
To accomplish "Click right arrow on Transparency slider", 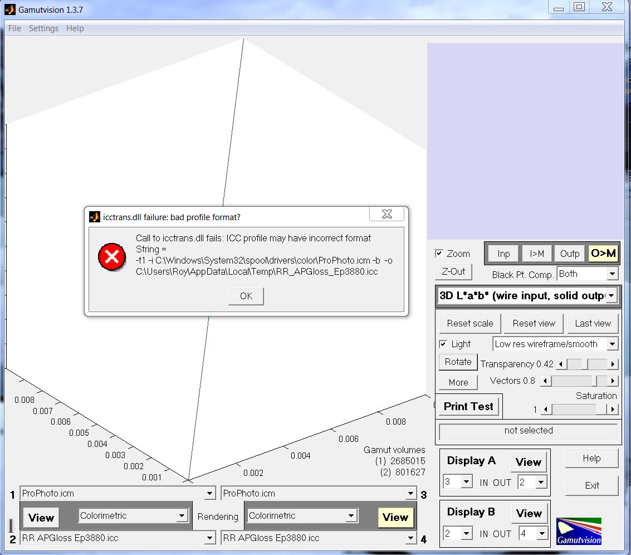I will click(613, 364).
